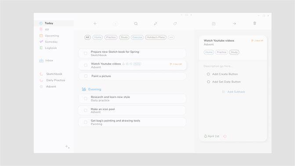
Task: Click the calendar icon in detail toolbar
Action: point(213,24)
